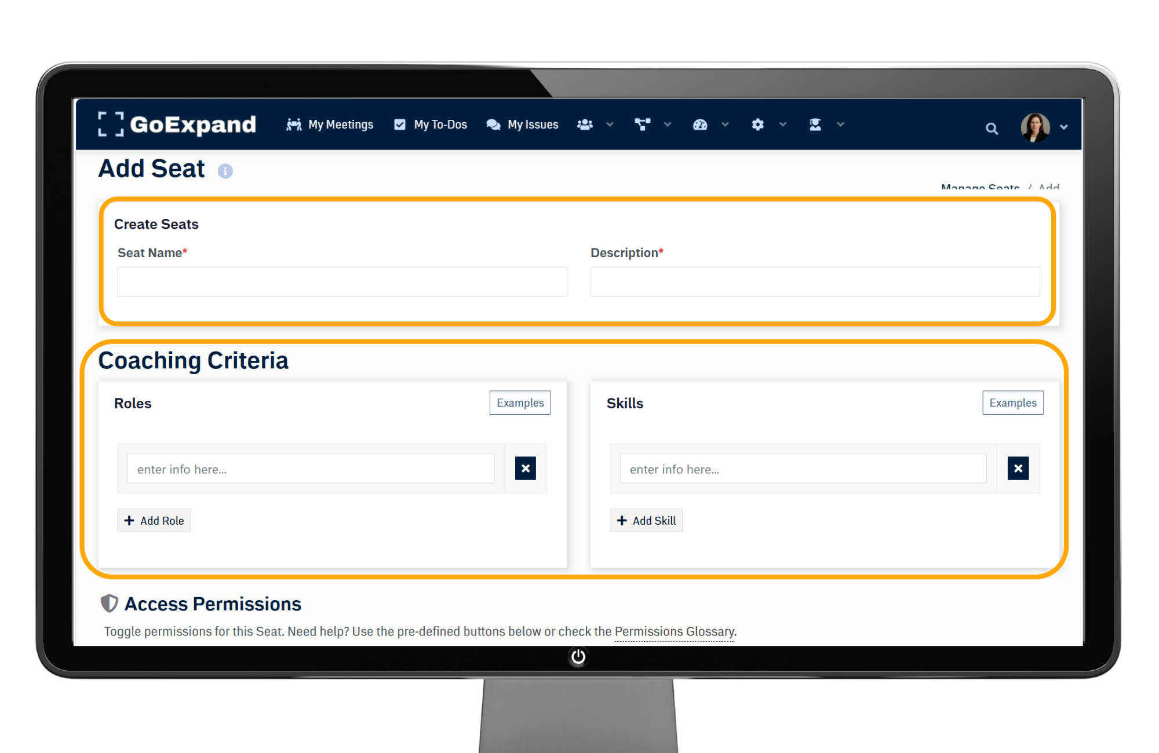1159x753 pixels.
Task: Open the search magnifier icon
Action: (992, 129)
